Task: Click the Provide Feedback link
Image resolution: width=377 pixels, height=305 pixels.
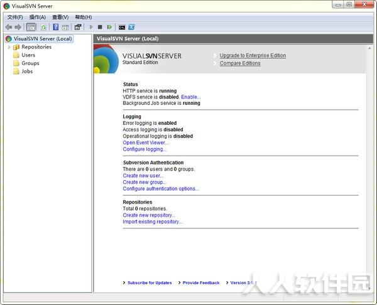Action: (201, 282)
